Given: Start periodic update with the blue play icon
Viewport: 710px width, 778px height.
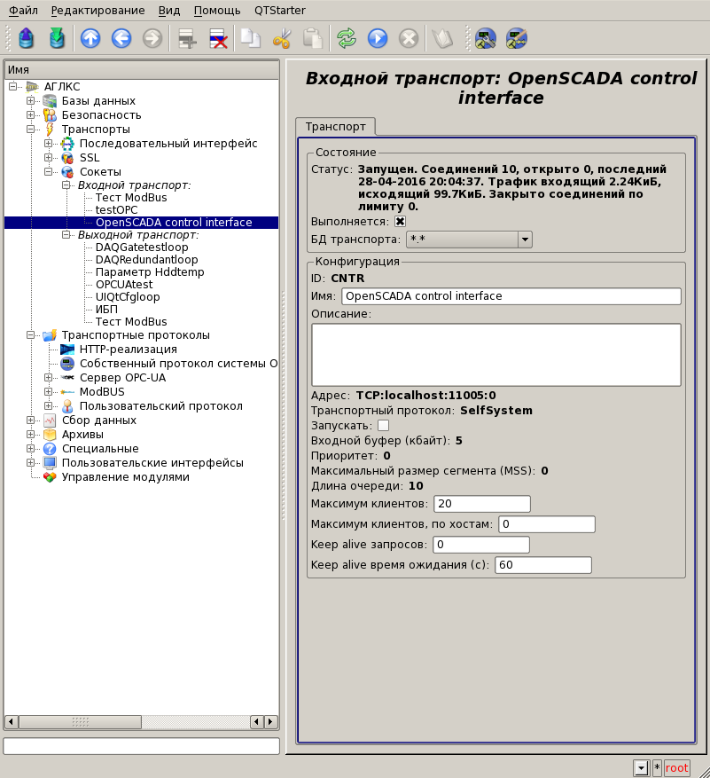Looking at the screenshot, I should click(378, 38).
